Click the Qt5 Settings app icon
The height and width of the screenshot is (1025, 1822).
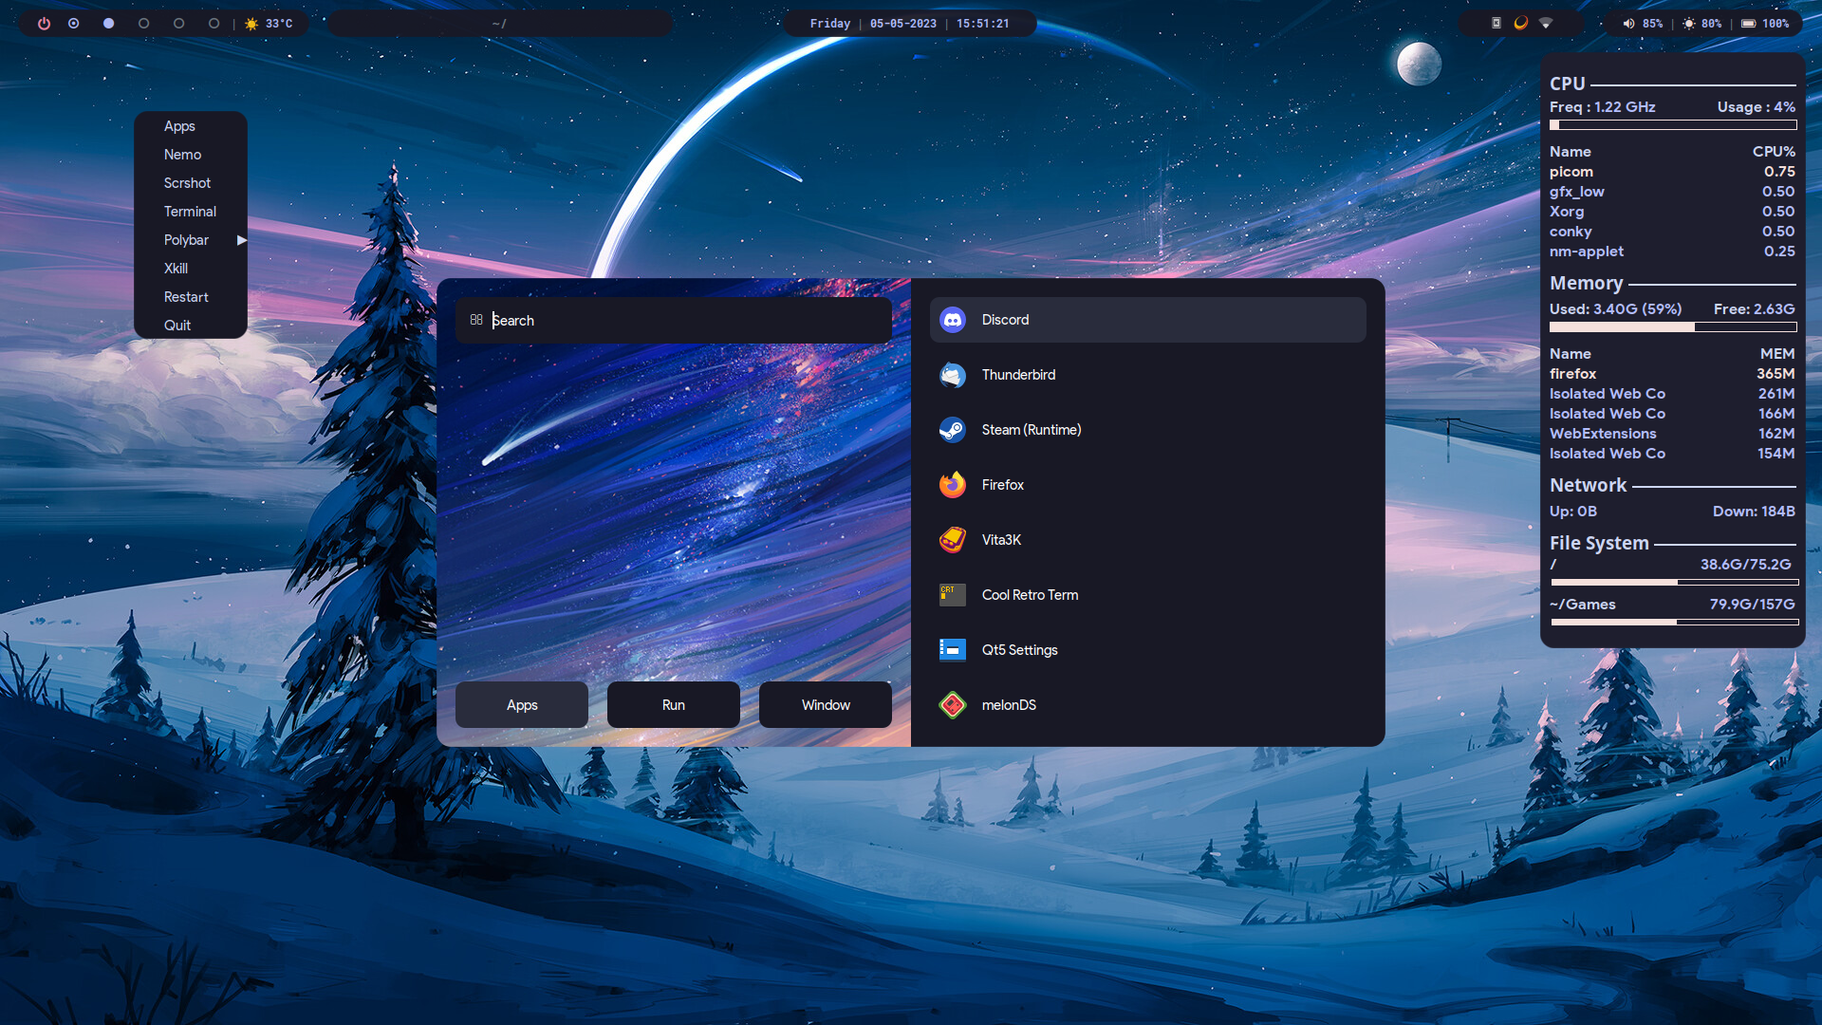coord(953,650)
